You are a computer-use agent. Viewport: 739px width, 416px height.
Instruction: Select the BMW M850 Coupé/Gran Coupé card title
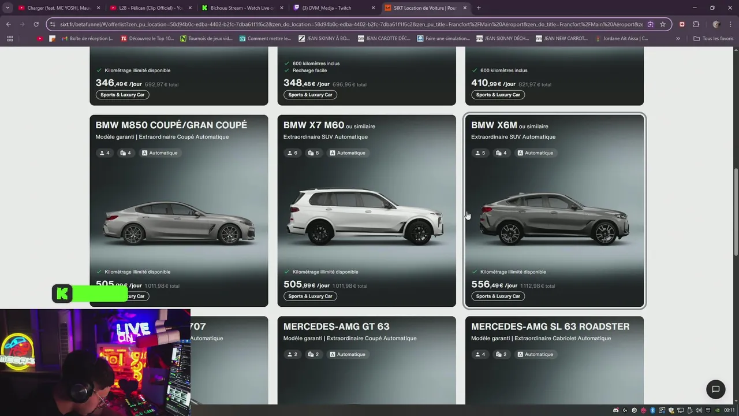(171, 125)
